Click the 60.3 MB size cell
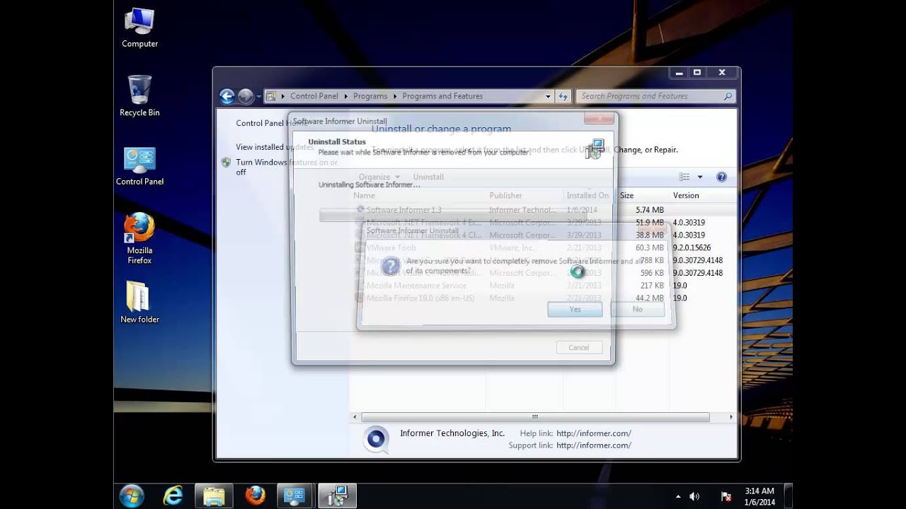Screen dimensions: 906x509 [649, 247]
